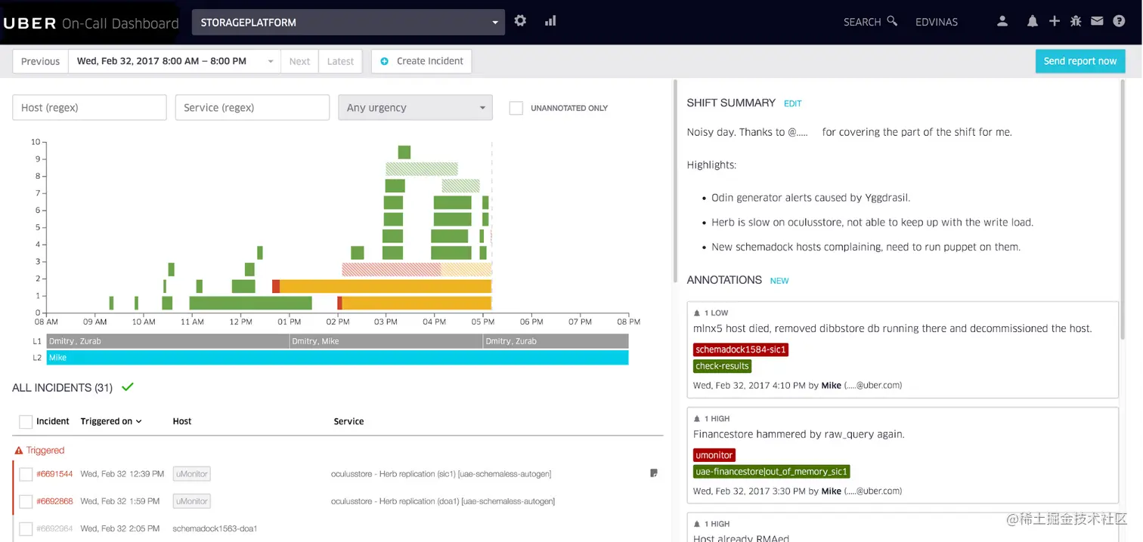Open incident link #6692868

[x=54, y=501]
